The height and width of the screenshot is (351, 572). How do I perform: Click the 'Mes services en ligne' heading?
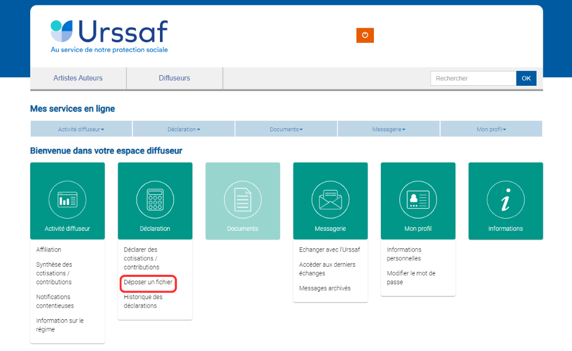[73, 109]
